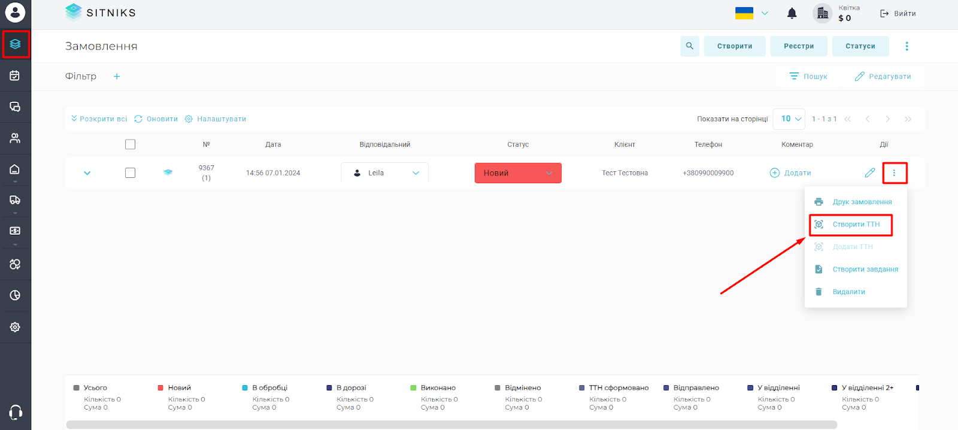Click the phone number +380990009900
This screenshot has height=430, width=958.
[x=708, y=173]
